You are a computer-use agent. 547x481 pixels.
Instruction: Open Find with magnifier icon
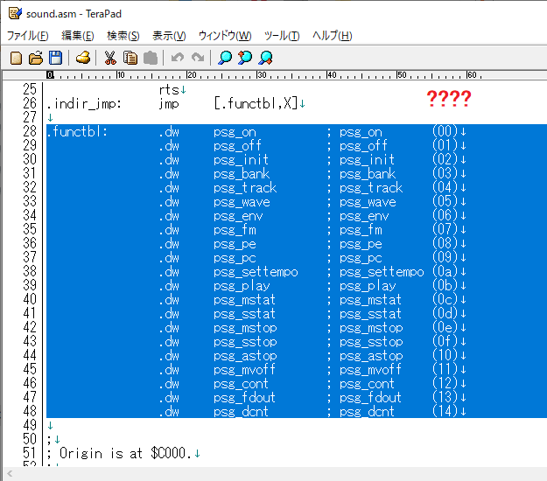[x=225, y=58]
